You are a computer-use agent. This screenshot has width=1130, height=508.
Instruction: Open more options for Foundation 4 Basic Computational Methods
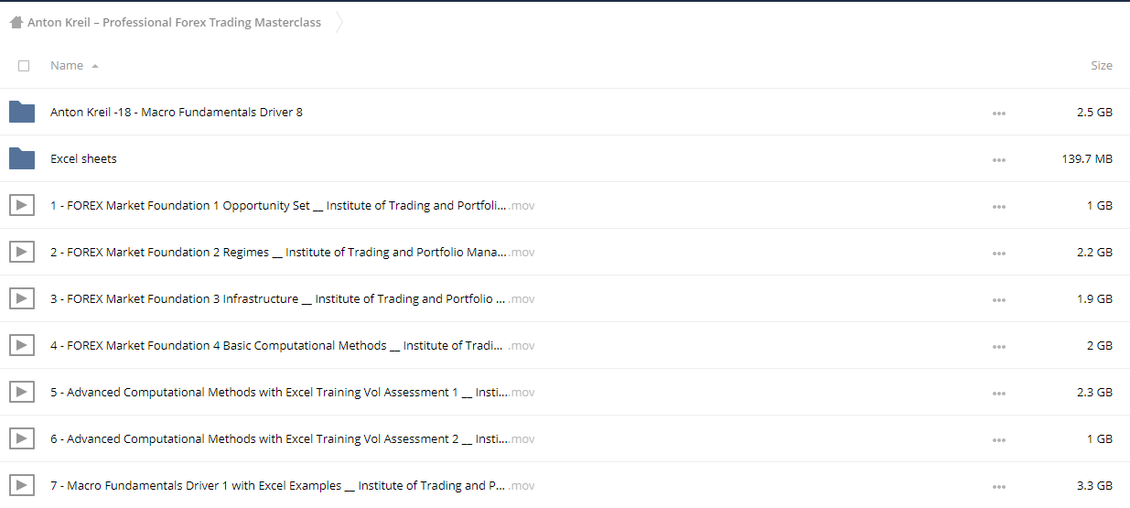tap(998, 346)
